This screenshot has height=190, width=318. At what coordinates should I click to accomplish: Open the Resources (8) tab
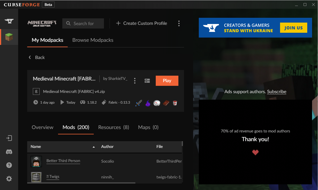114,127
